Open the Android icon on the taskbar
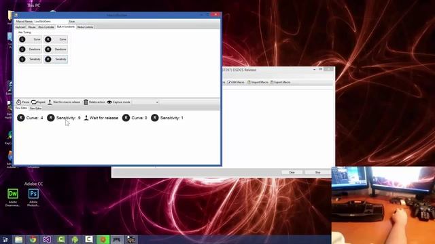 coord(75,239)
